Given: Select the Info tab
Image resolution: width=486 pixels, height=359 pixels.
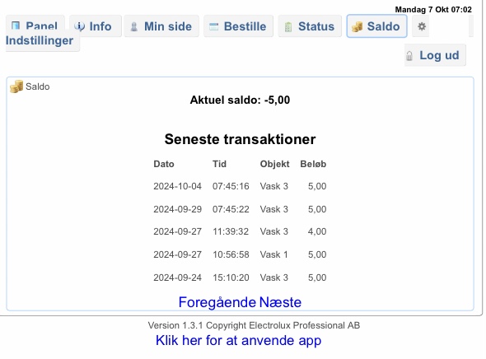Looking at the screenshot, I should click(96, 26).
